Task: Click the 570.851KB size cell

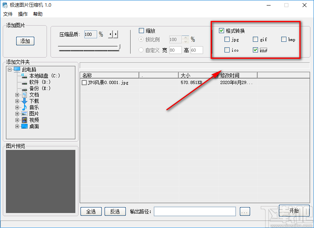Action: pos(191,82)
